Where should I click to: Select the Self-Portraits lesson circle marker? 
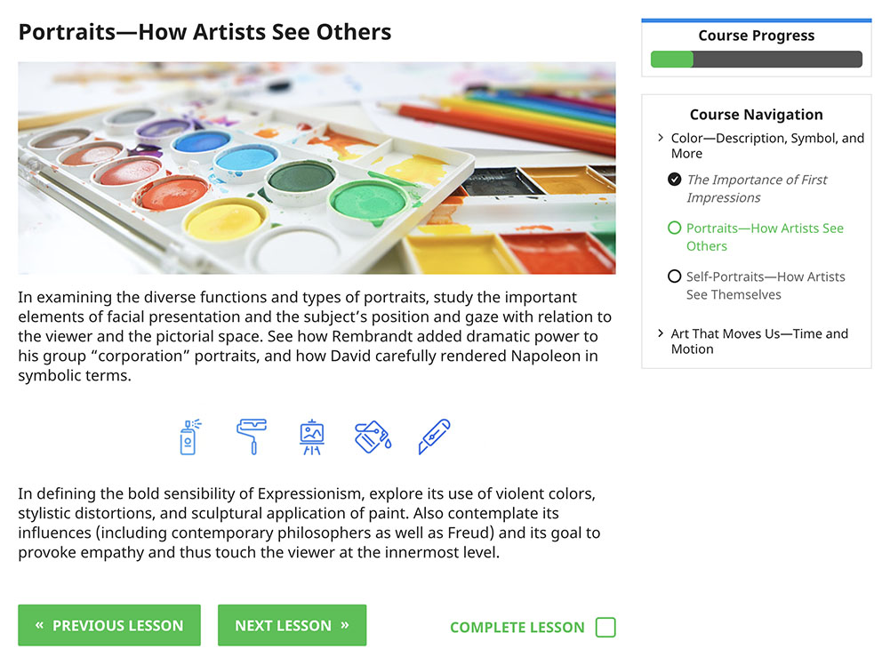tap(675, 276)
